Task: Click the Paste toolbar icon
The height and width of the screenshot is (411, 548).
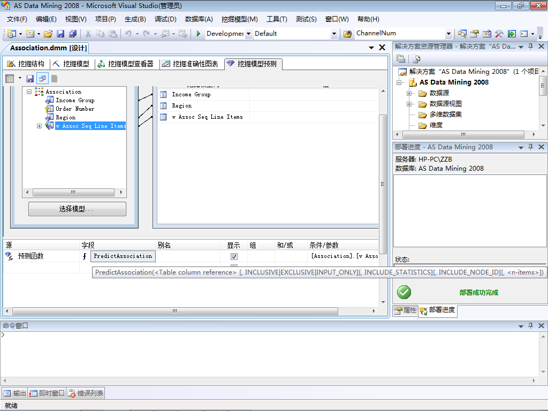Action: (113, 34)
